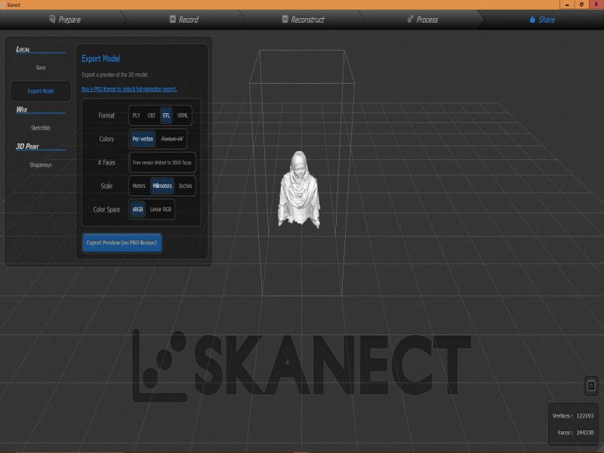Set scale to Meters
This screenshot has height=453, width=604.
click(139, 186)
